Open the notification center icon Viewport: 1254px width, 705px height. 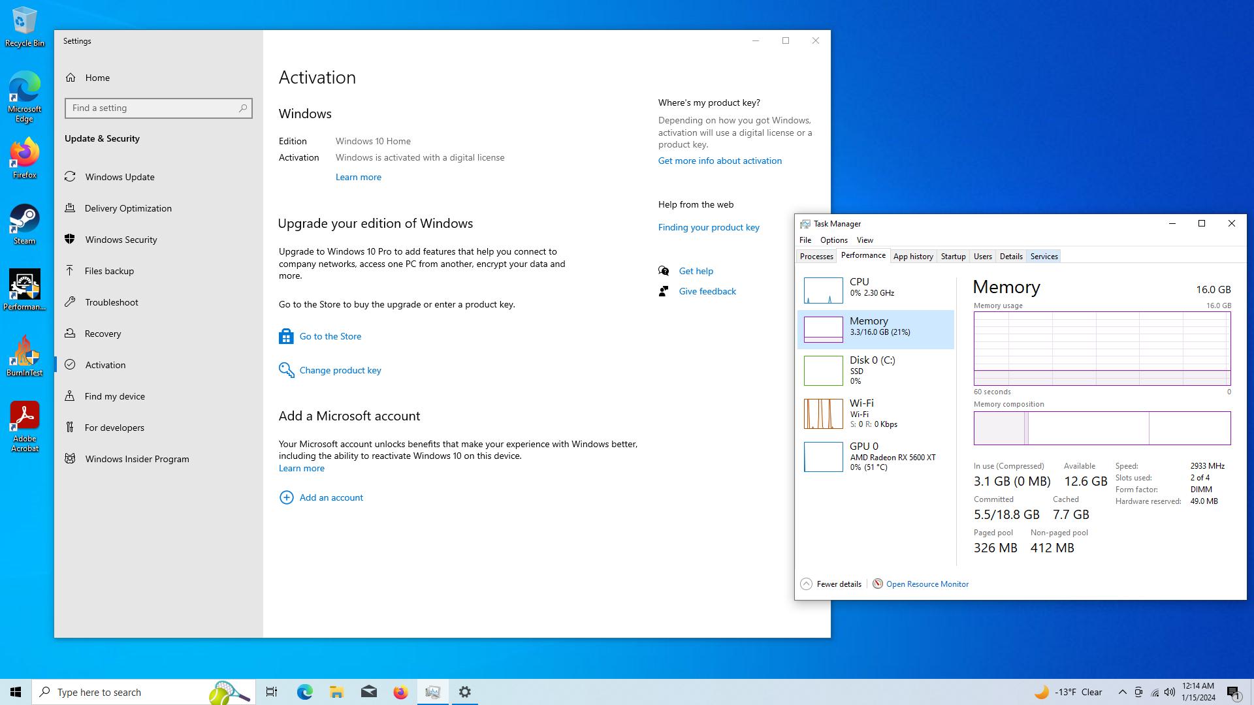pyautogui.click(x=1234, y=692)
